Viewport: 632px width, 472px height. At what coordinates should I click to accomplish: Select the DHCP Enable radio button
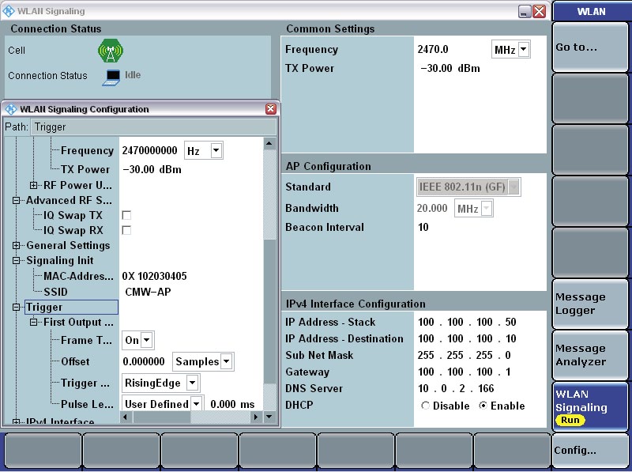(x=483, y=406)
